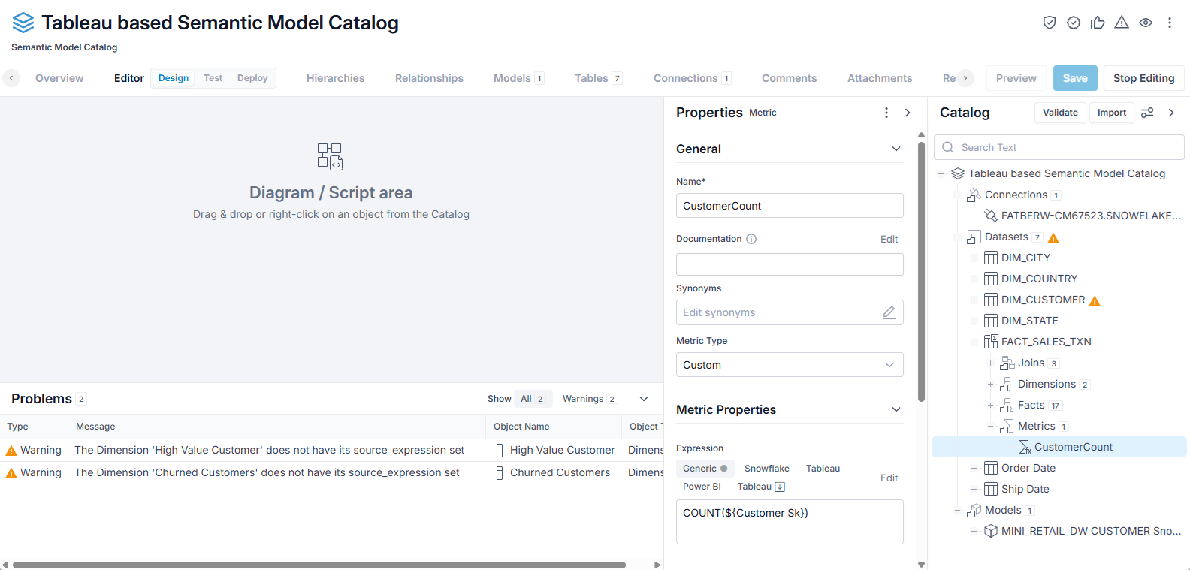The height and width of the screenshot is (570, 1190).
Task: Toggle the eye watch icon in header
Action: (1146, 23)
